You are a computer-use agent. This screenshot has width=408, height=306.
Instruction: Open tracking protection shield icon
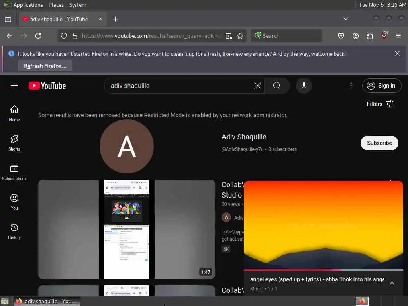click(63, 36)
